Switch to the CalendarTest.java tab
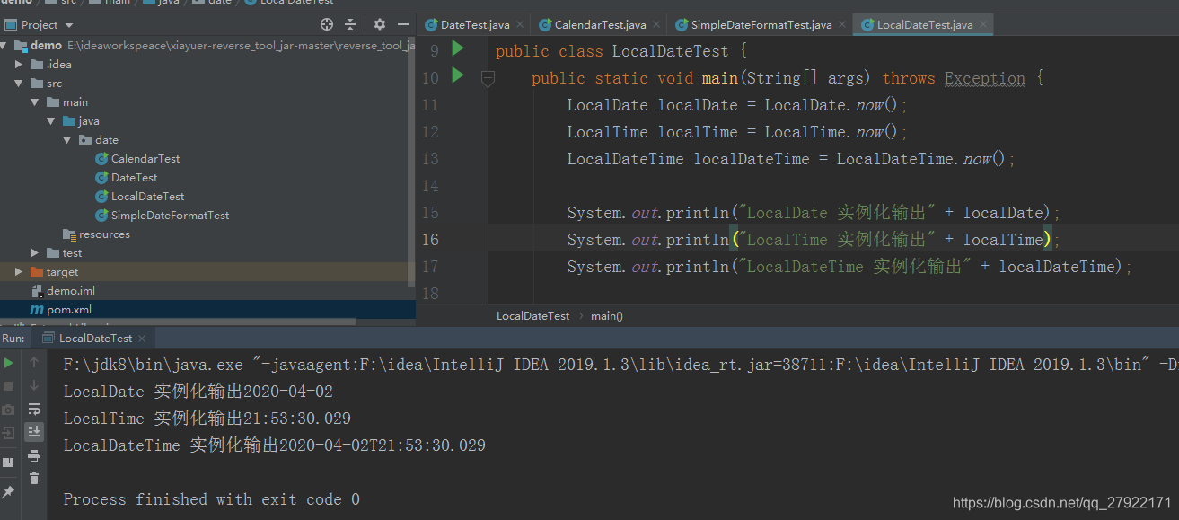This screenshot has width=1179, height=520. pyautogui.click(x=600, y=25)
